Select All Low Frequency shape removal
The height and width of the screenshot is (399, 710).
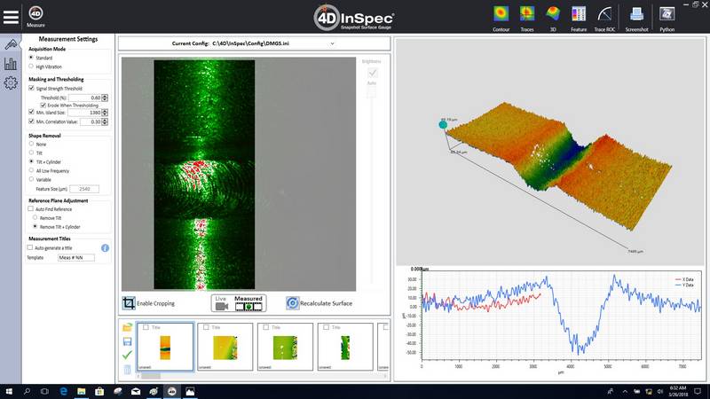31,170
